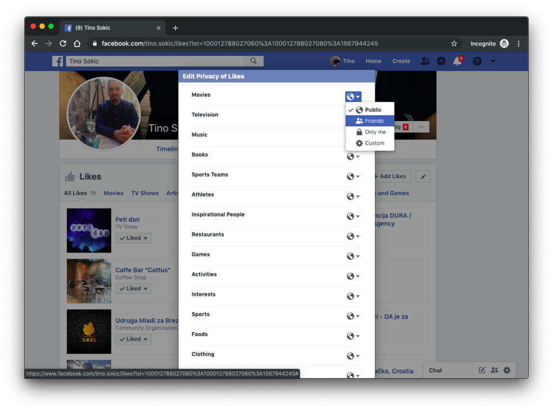The height and width of the screenshot is (411, 553).
Task: Open the Help question mark icon
Action: pos(477,61)
